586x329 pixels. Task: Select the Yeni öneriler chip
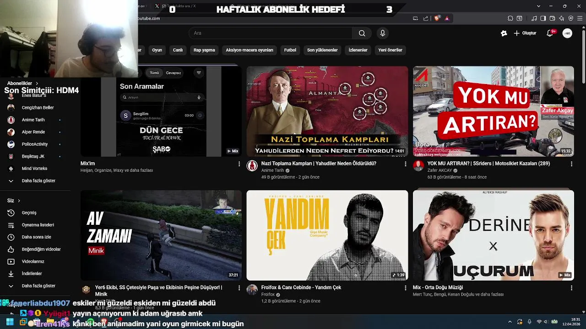pos(391,50)
